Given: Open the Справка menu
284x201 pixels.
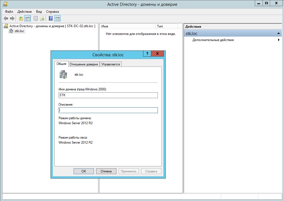Looking at the screenshot, I should (x=53, y=12).
